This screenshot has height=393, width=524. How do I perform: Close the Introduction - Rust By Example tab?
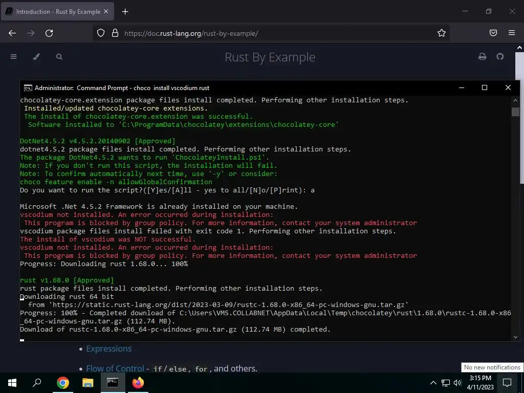[106, 11]
